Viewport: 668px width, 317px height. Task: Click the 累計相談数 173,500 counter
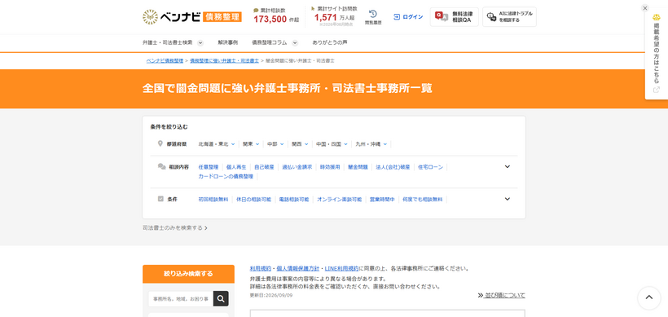276,15
